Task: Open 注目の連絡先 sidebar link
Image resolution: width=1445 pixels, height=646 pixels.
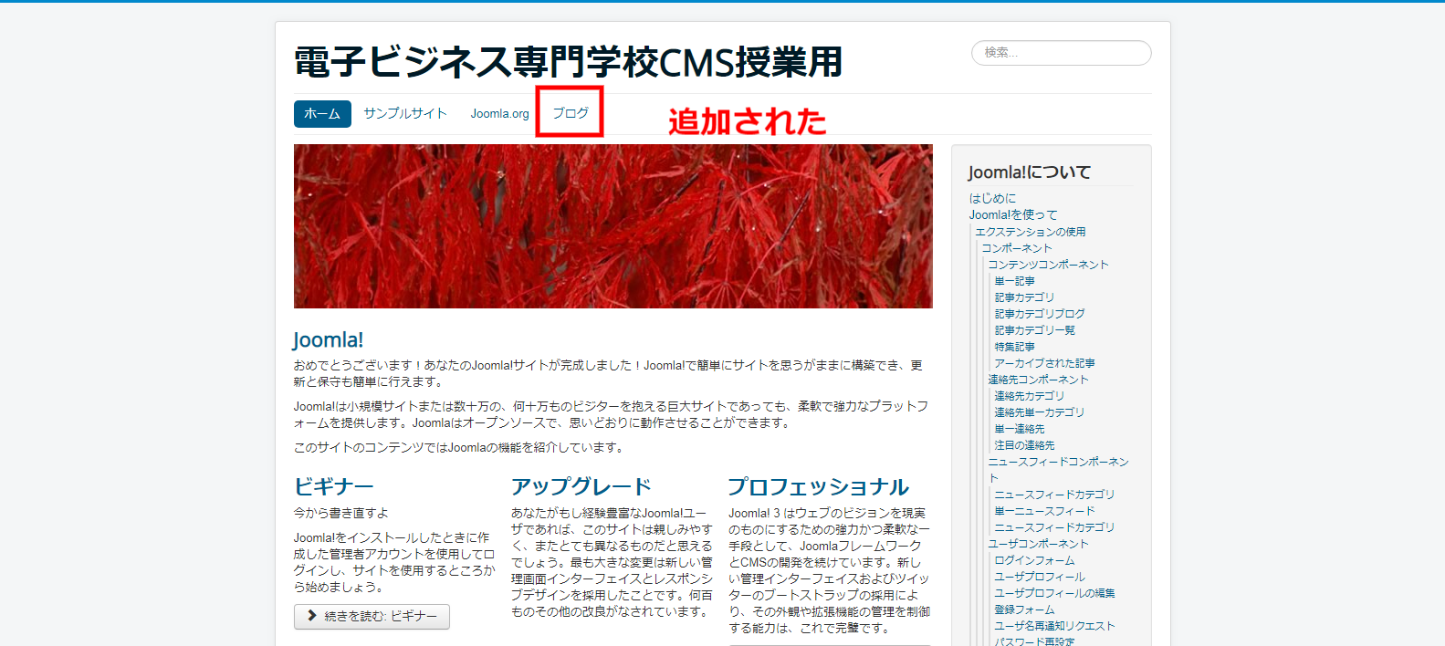Action: 1024,445
